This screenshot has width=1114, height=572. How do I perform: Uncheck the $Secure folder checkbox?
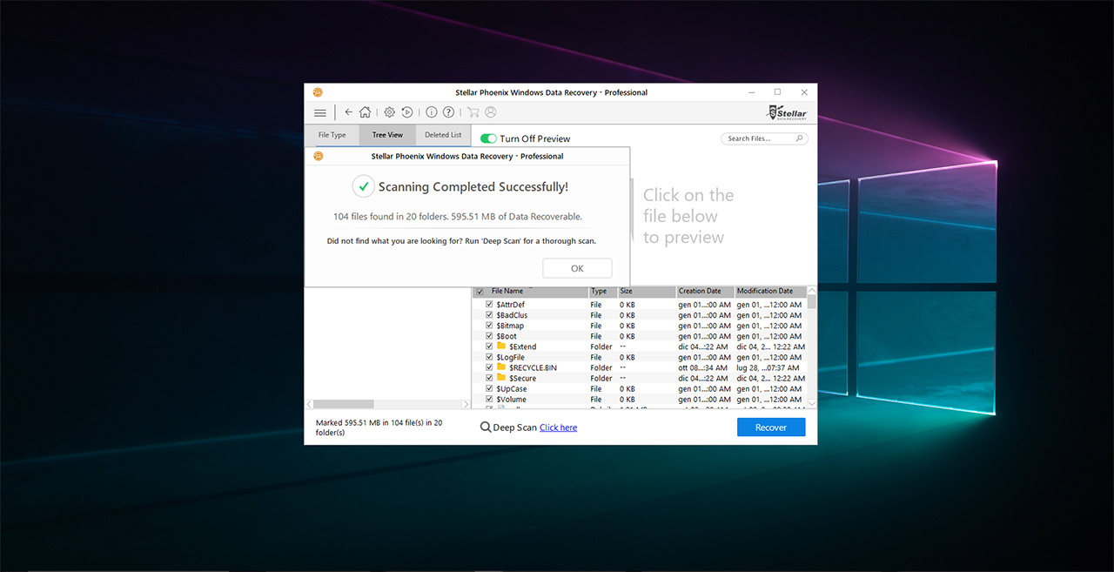coord(489,378)
